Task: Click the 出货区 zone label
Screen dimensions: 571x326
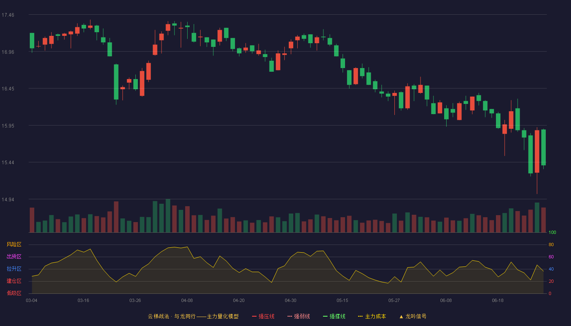Action: click(14, 257)
